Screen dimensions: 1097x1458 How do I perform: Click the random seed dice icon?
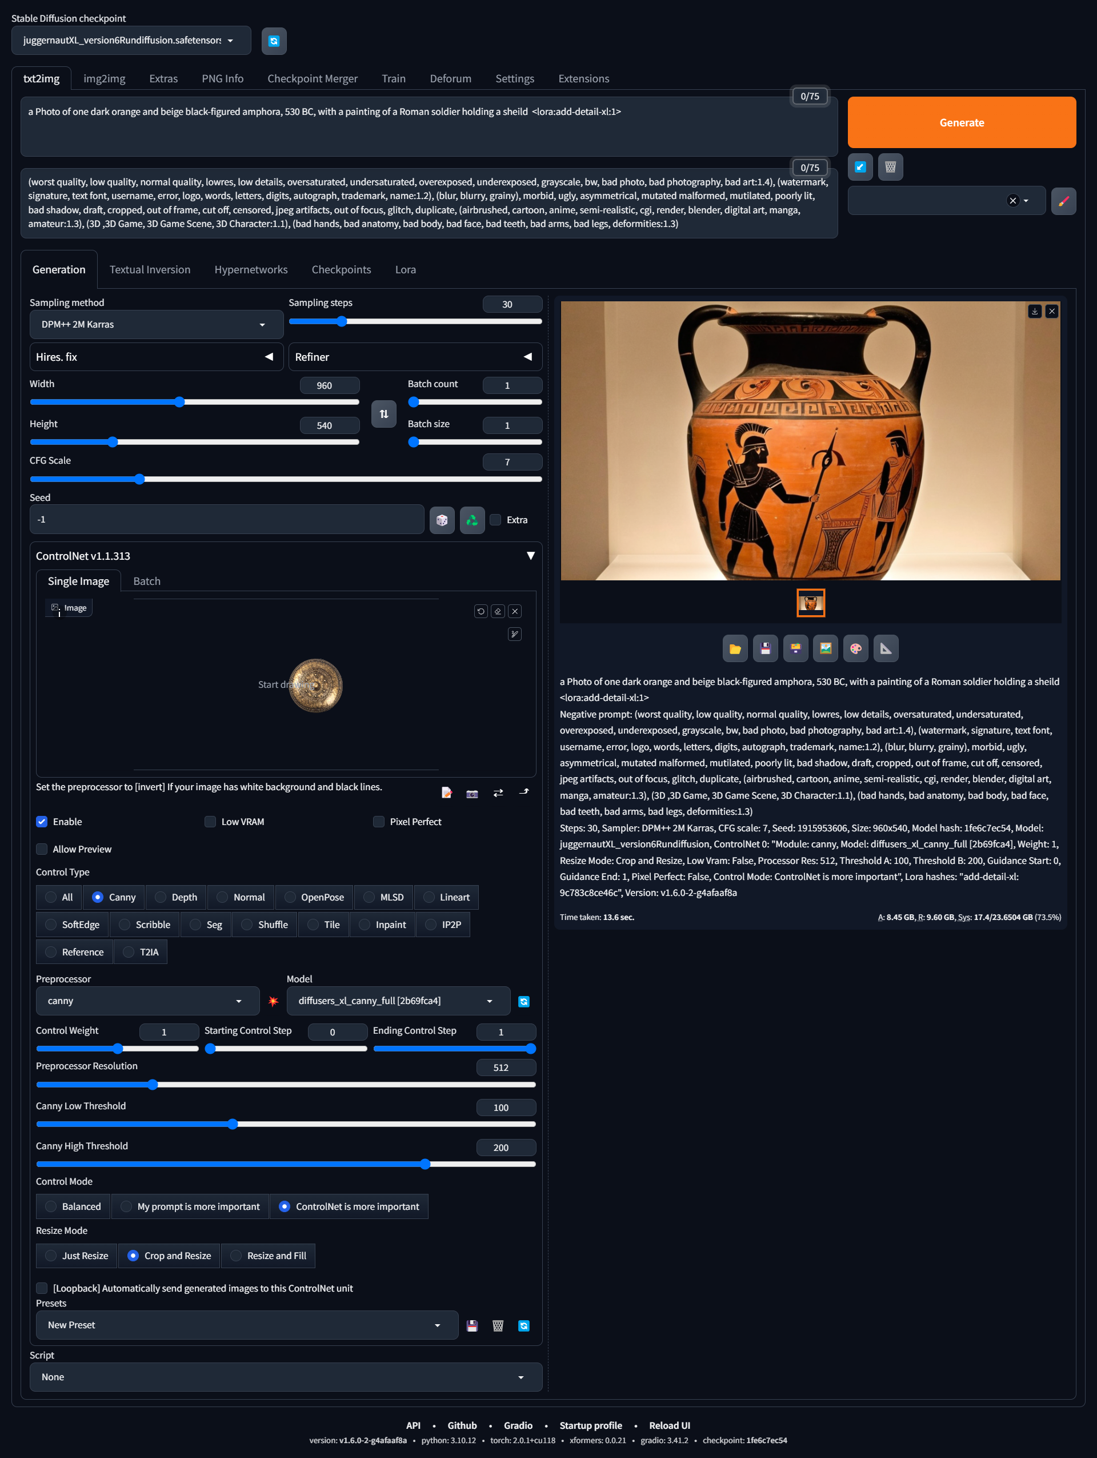tap(442, 520)
